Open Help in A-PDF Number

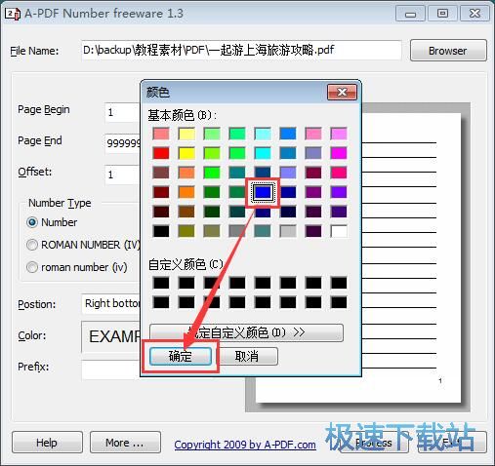point(47,443)
